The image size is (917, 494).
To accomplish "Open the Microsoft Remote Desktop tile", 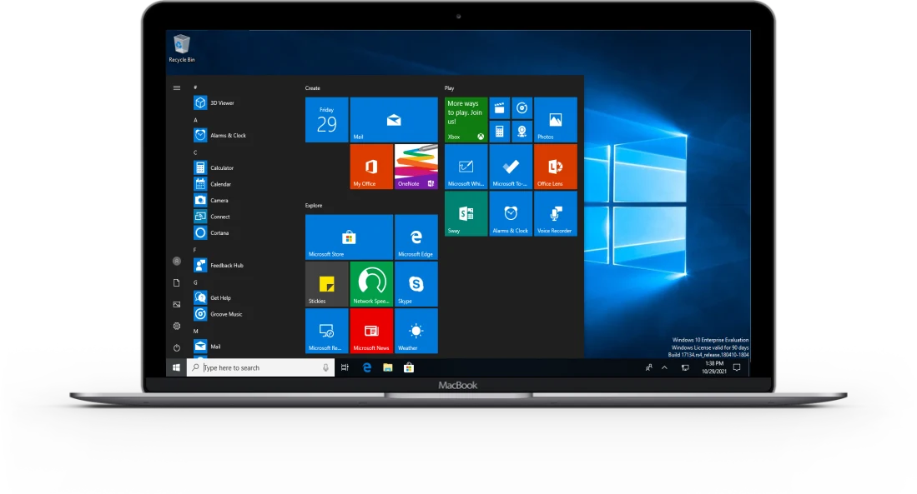I will coord(327,331).
